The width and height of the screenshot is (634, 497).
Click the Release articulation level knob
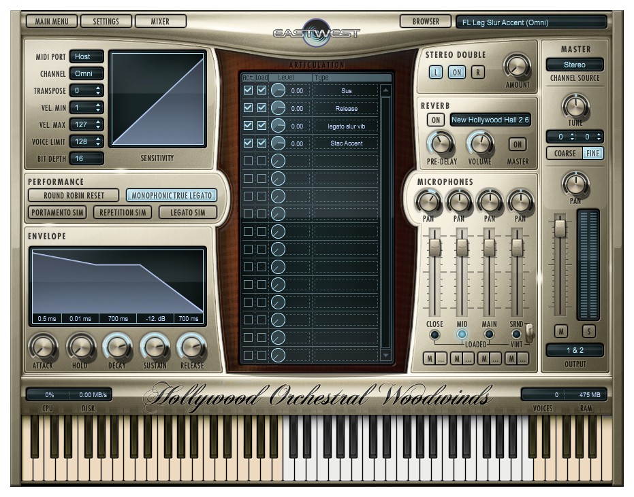278,108
